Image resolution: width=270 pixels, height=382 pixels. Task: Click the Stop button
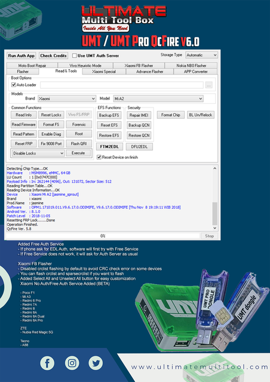click(x=209, y=236)
